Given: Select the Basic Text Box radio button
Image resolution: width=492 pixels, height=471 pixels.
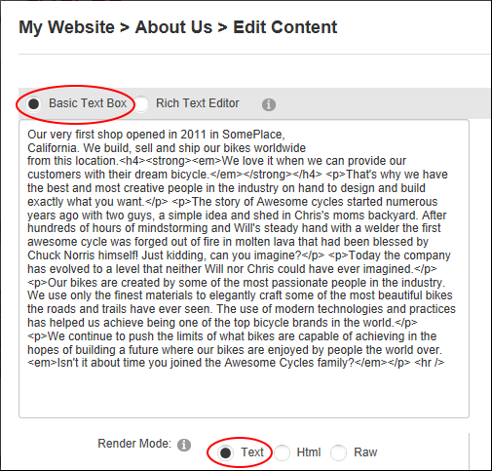Looking at the screenshot, I should [33, 104].
